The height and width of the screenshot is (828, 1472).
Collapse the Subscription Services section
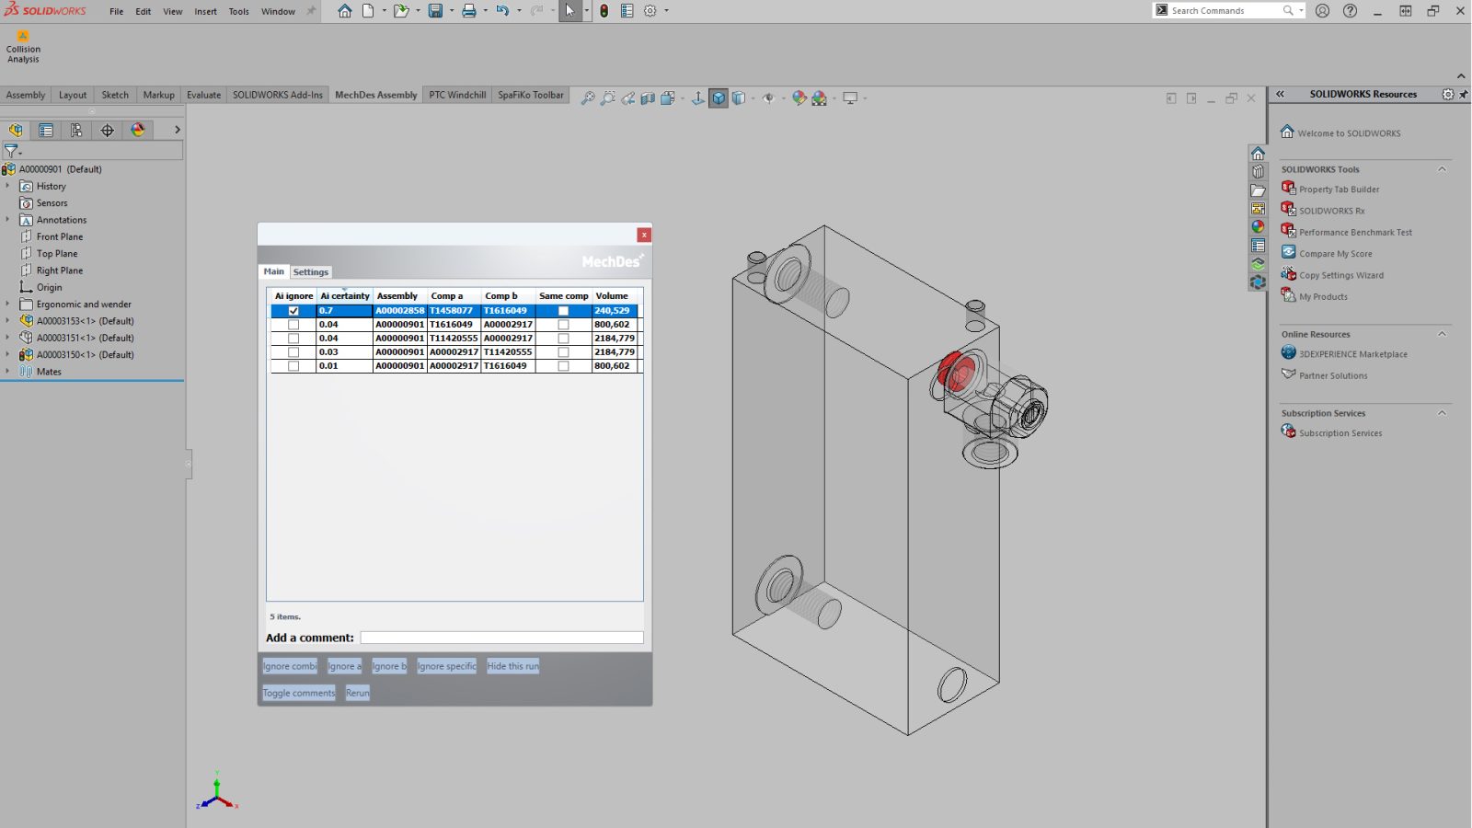1440,413
